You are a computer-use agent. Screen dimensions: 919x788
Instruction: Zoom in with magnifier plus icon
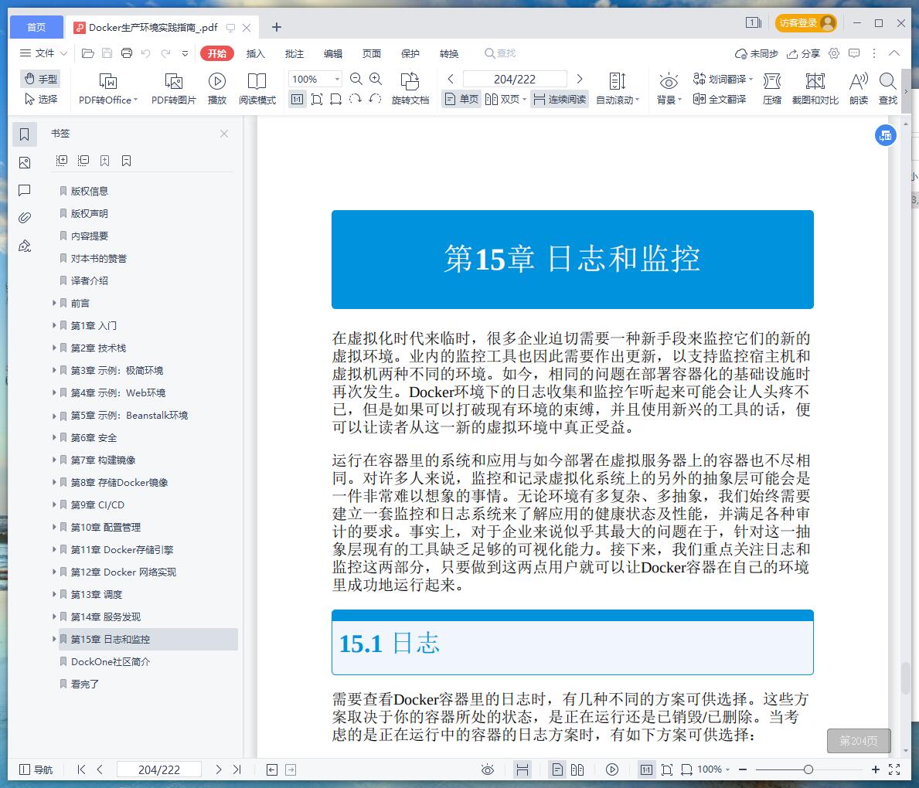(376, 79)
